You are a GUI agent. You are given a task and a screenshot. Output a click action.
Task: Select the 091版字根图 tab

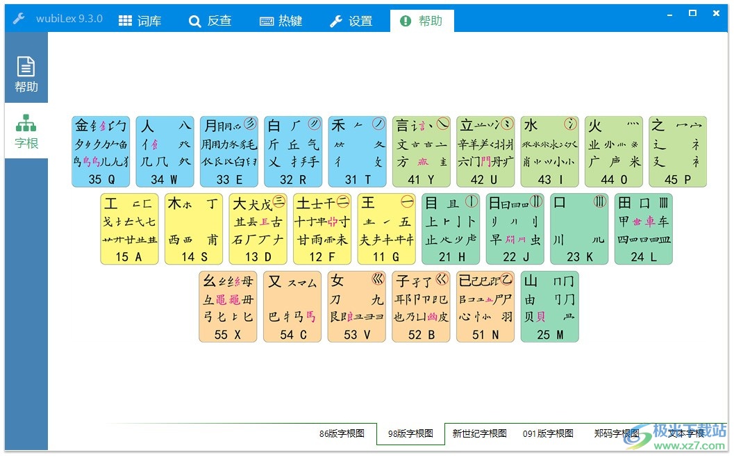click(547, 433)
